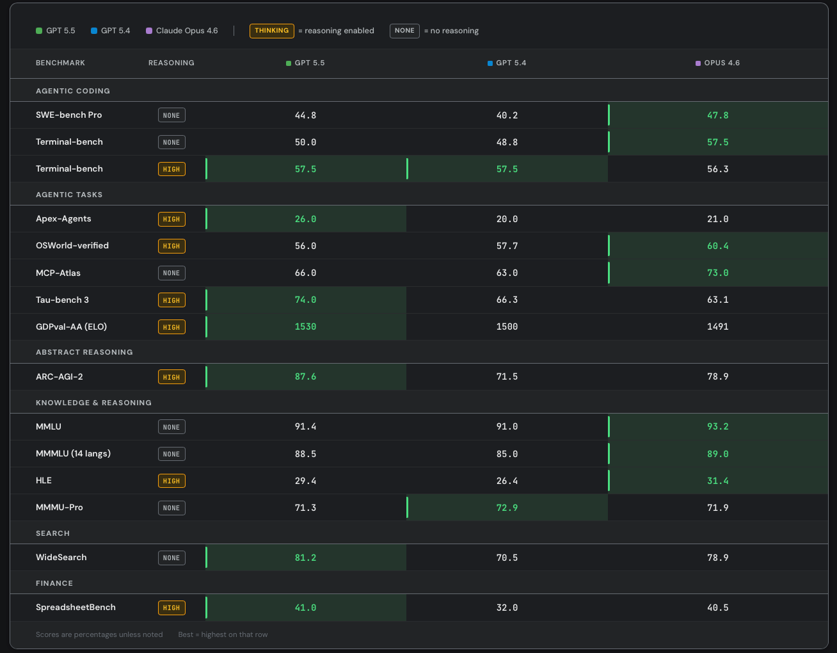837x653 pixels.
Task: Select the 56.3 Opus Terminal-bench score
Action: [x=717, y=169]
